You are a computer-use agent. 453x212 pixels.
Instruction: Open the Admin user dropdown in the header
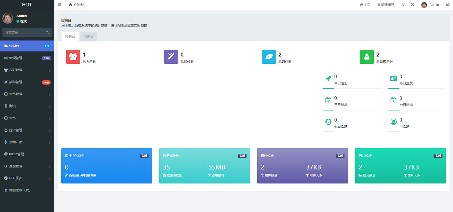point(430,5)
